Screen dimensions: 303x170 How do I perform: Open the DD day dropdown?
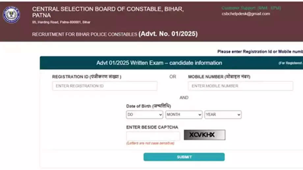[x=144, y=115]
